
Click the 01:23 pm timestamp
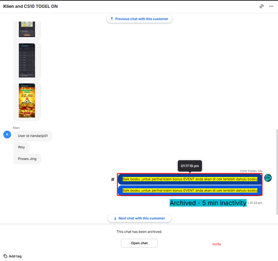256,203
